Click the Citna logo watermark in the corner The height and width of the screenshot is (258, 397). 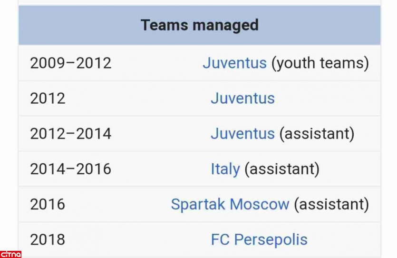coord(10,254)
